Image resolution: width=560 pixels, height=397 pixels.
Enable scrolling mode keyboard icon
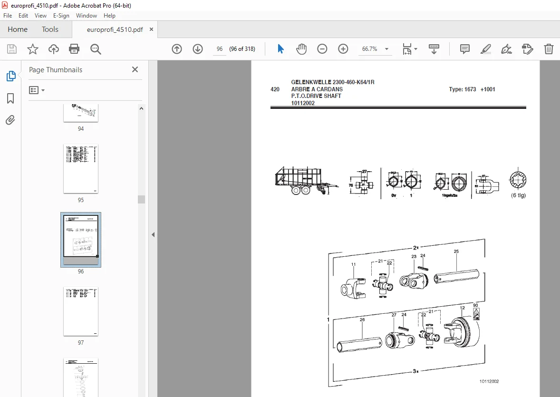[434, 49]
